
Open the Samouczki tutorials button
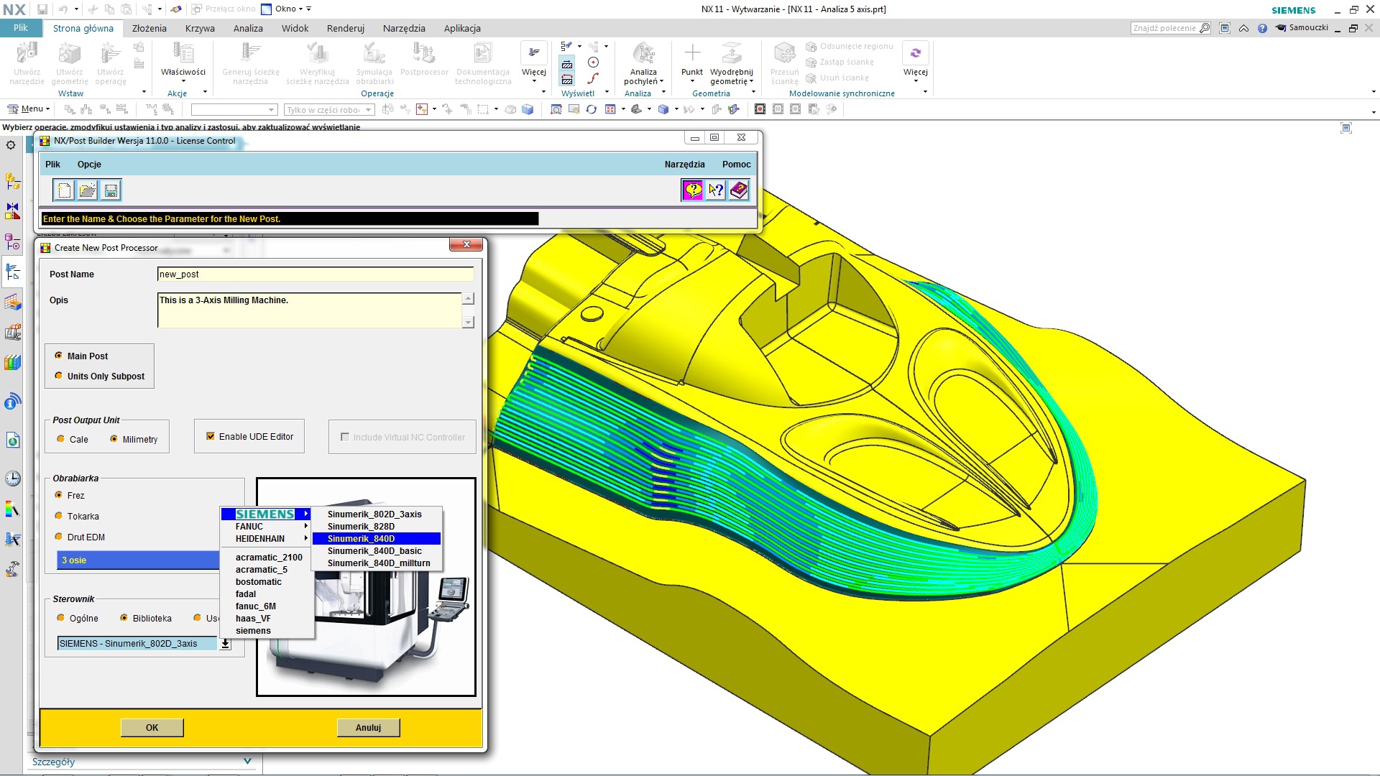point(1302,28)
